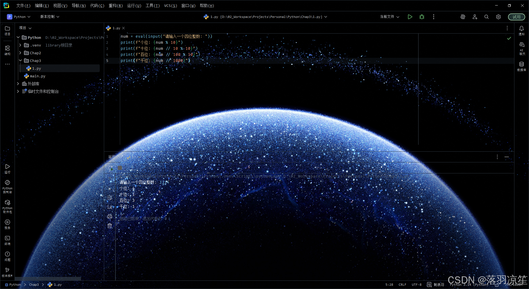Click the Python 3.14 interpreter status

[469, 285]
